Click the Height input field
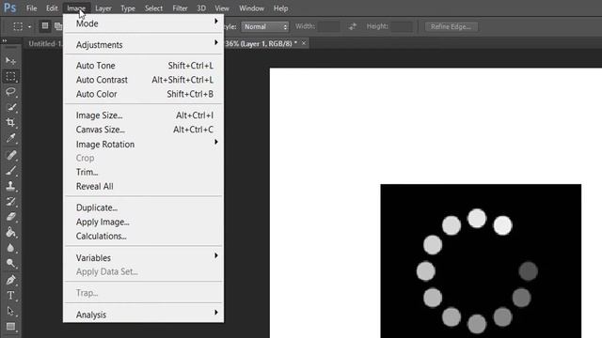The height and width of the screenshot is (338, 602). click(x=402, y=26)
